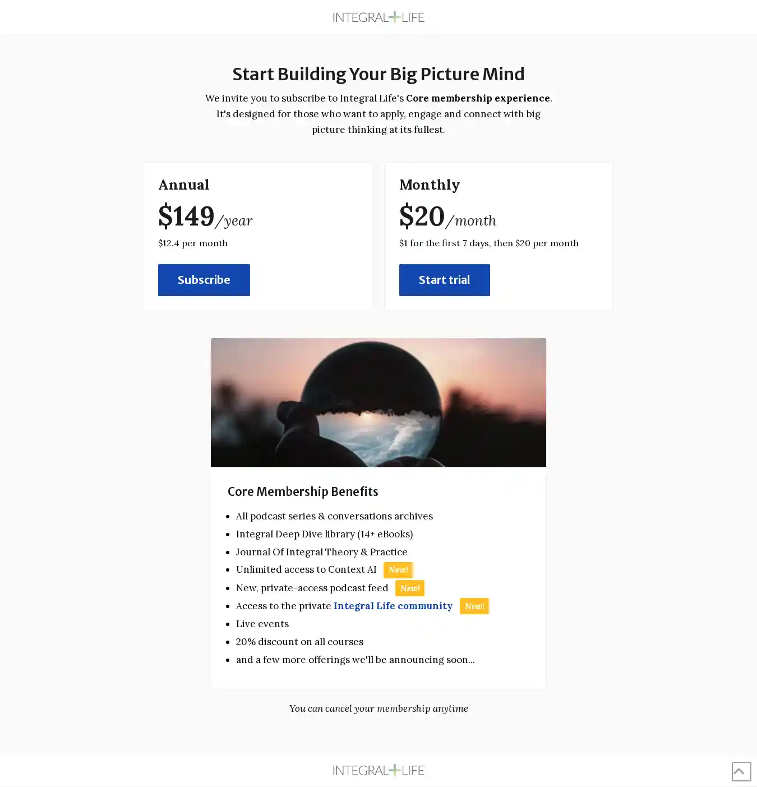Click the Core Membership Benefits heading
This screenshot has width=757, height=787.
point(303,491)
